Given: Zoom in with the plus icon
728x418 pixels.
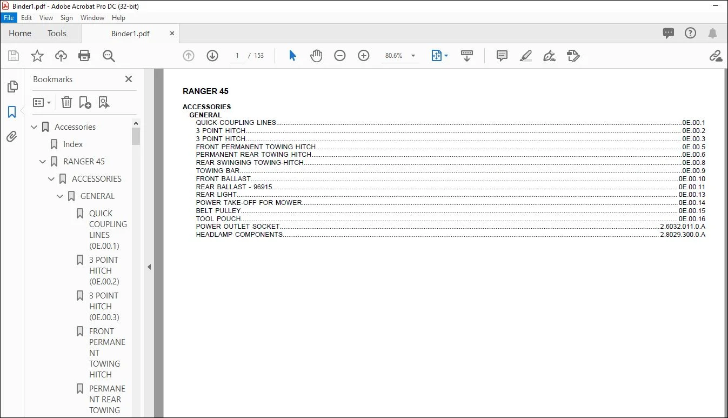Looking at the screenshot, I should pos(364,56).
